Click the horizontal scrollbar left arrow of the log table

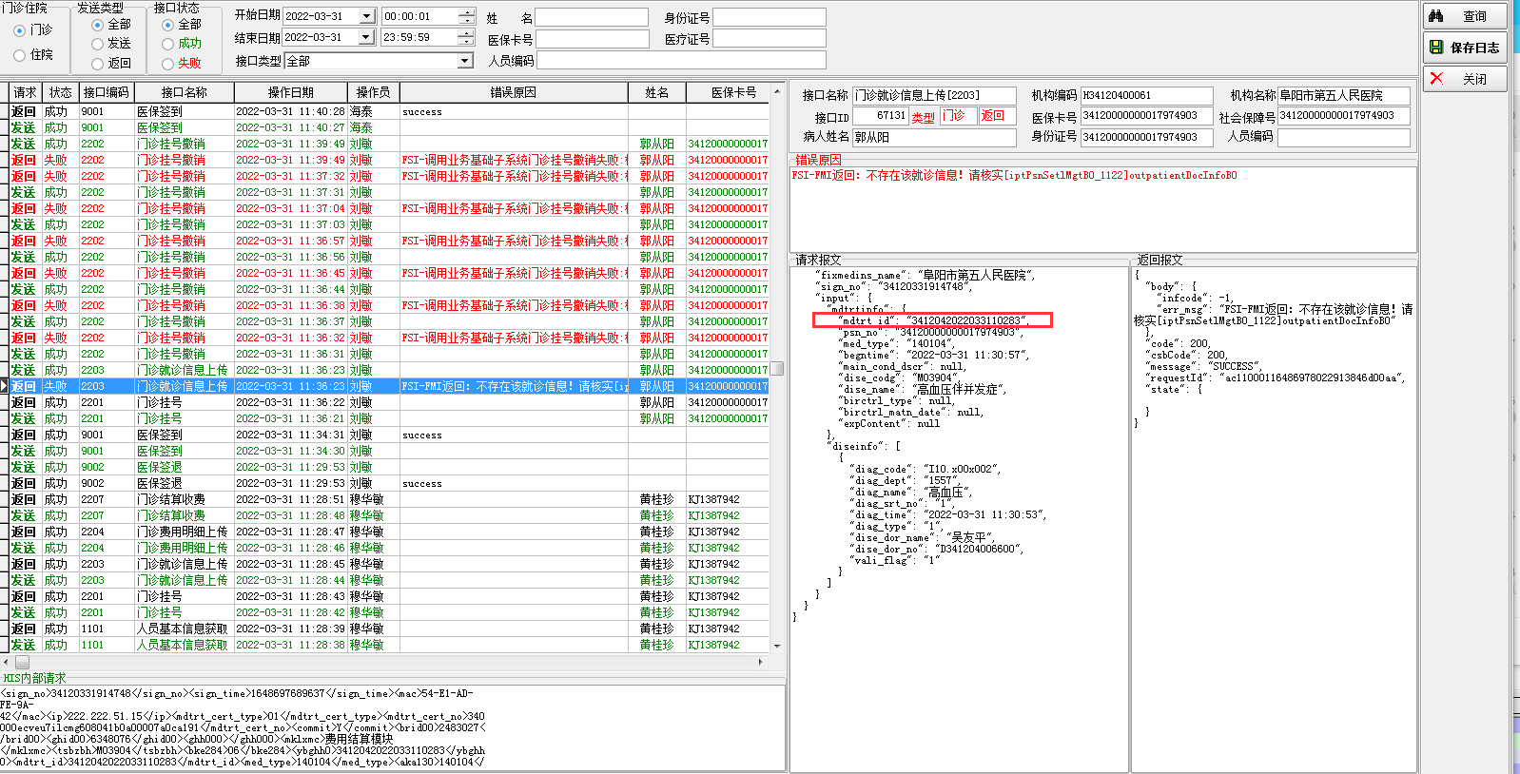tap(7, 662)
